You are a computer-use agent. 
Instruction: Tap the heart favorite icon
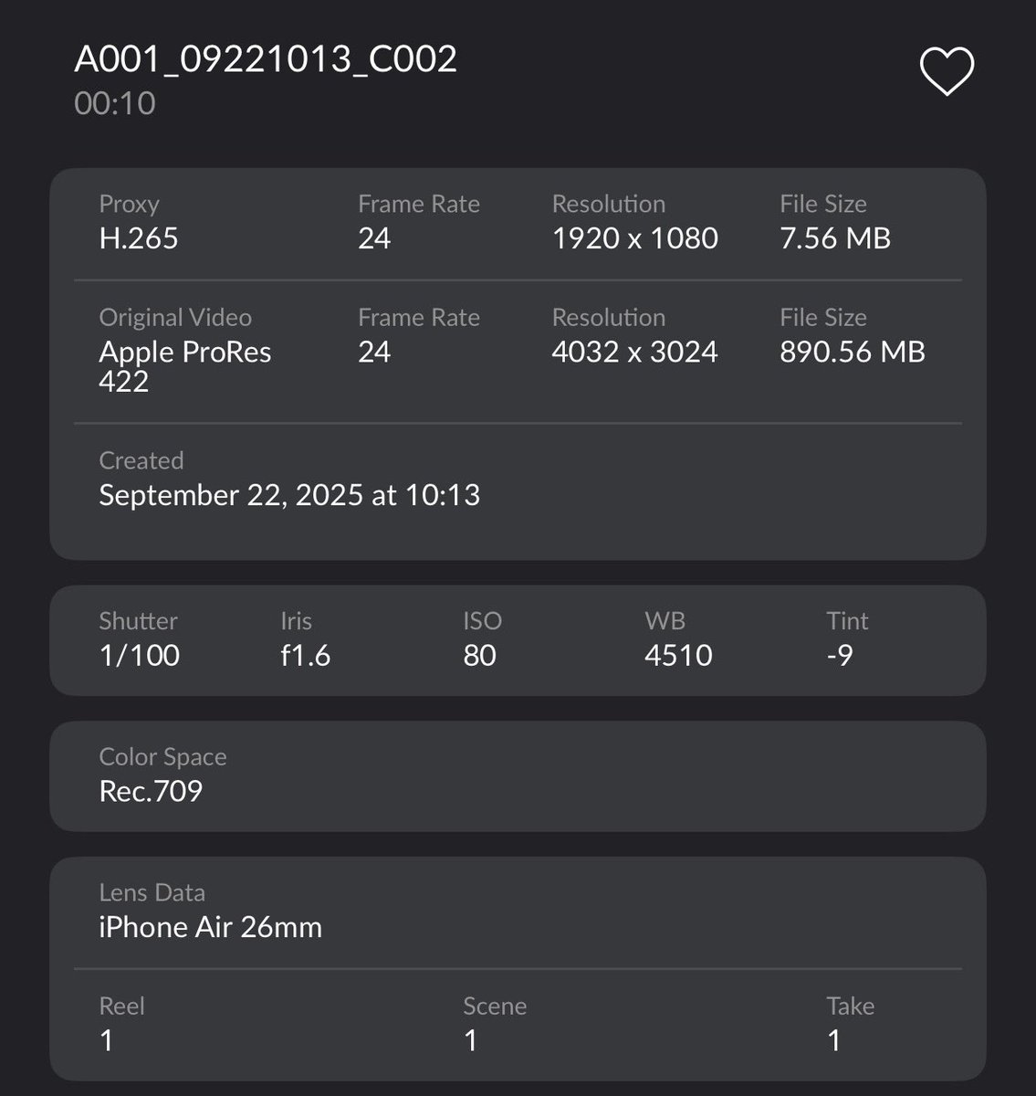947,71
